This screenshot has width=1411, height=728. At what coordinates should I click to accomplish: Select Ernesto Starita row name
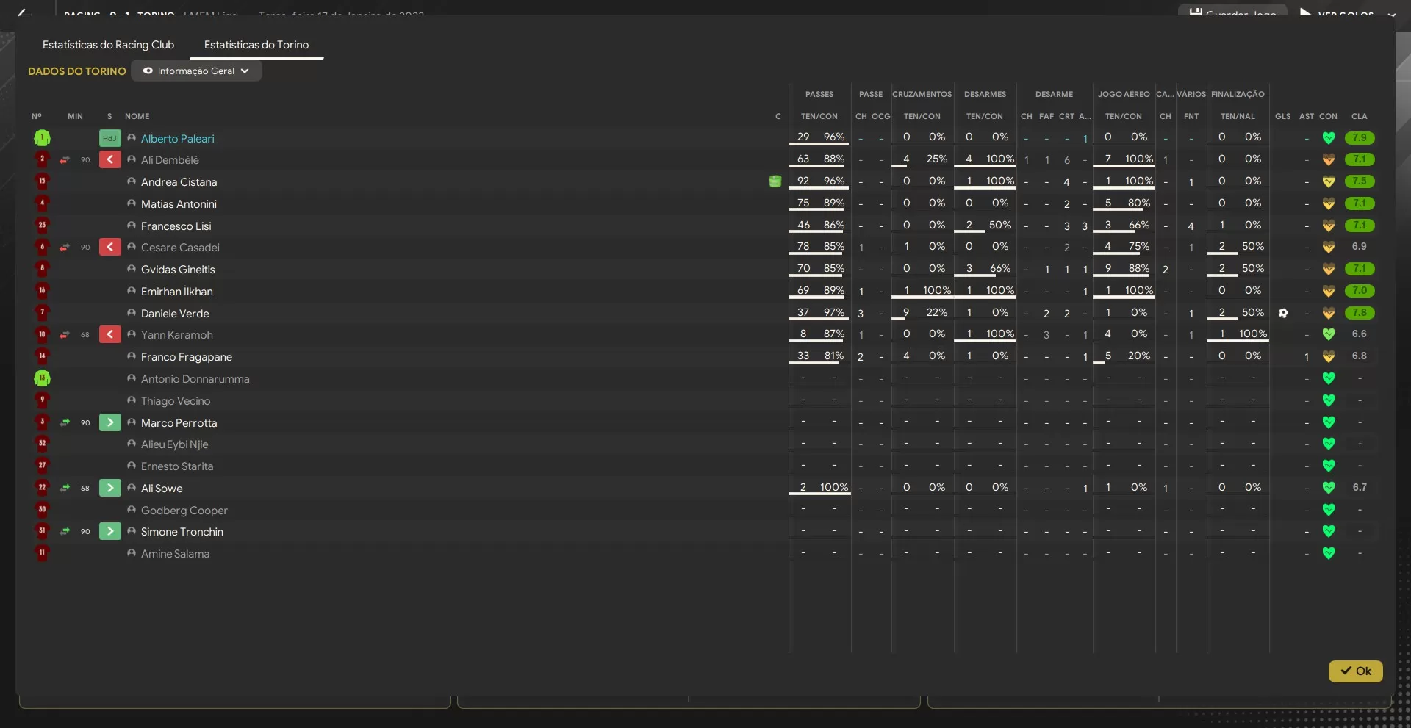[x=177, y=466]
